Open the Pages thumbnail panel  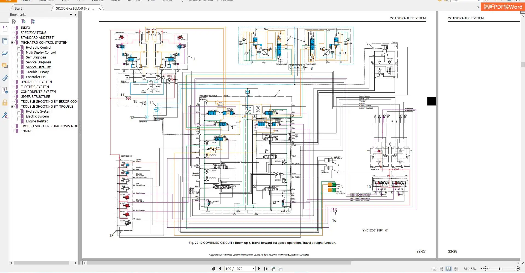click(5, 41)
